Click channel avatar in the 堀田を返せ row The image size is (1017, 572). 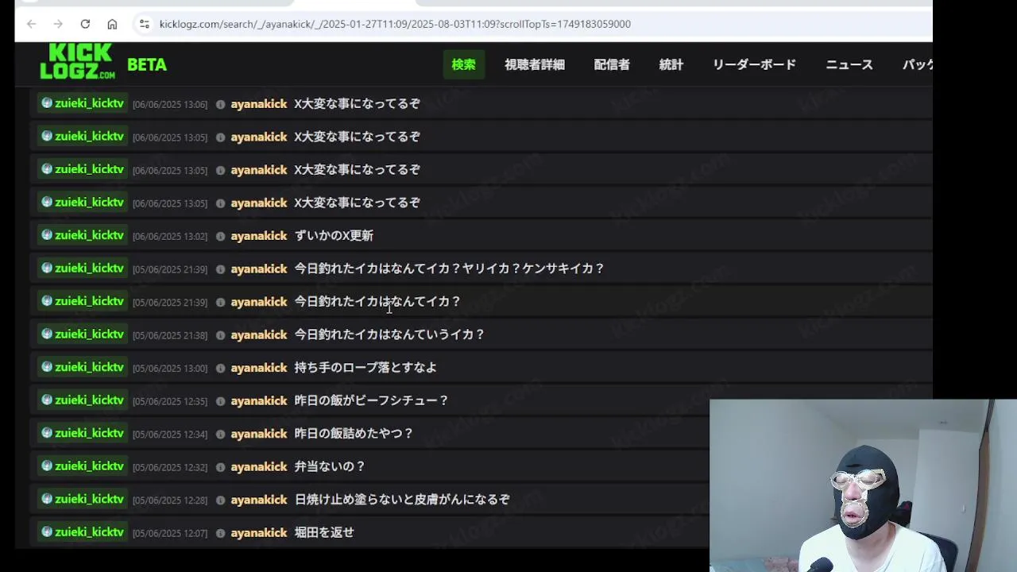47,531
